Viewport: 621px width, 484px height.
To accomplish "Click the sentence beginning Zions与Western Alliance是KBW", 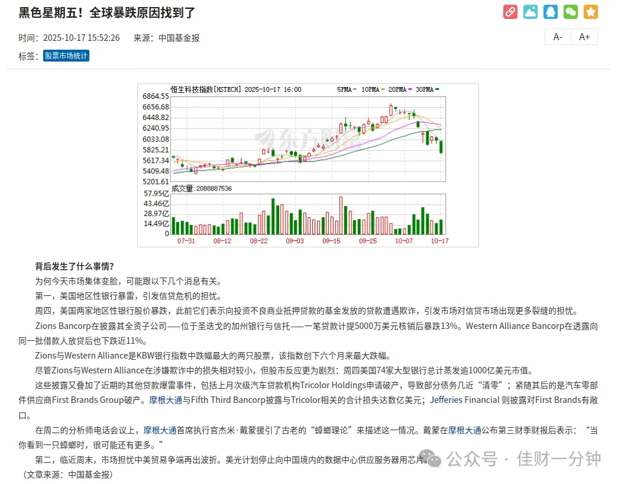I will click(214, 356).
